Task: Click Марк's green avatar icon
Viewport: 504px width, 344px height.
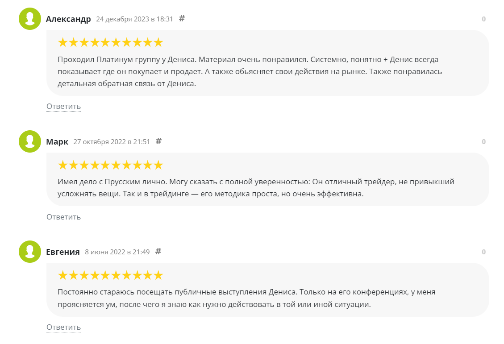Action: (30, 141)
